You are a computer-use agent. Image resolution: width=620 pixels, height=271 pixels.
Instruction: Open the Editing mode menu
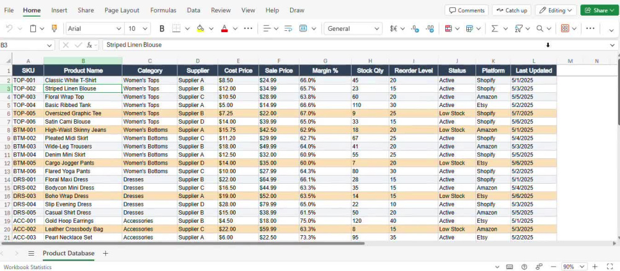pos(555,11)
